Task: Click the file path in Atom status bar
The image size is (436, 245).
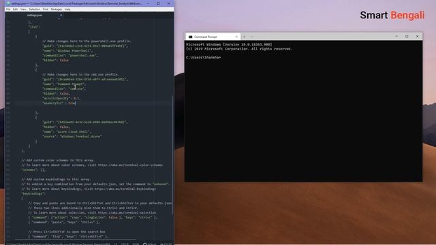Action: (x=59, y=244)
